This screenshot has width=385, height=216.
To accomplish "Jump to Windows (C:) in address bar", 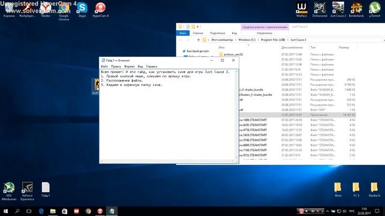I will tap(247, 40).
